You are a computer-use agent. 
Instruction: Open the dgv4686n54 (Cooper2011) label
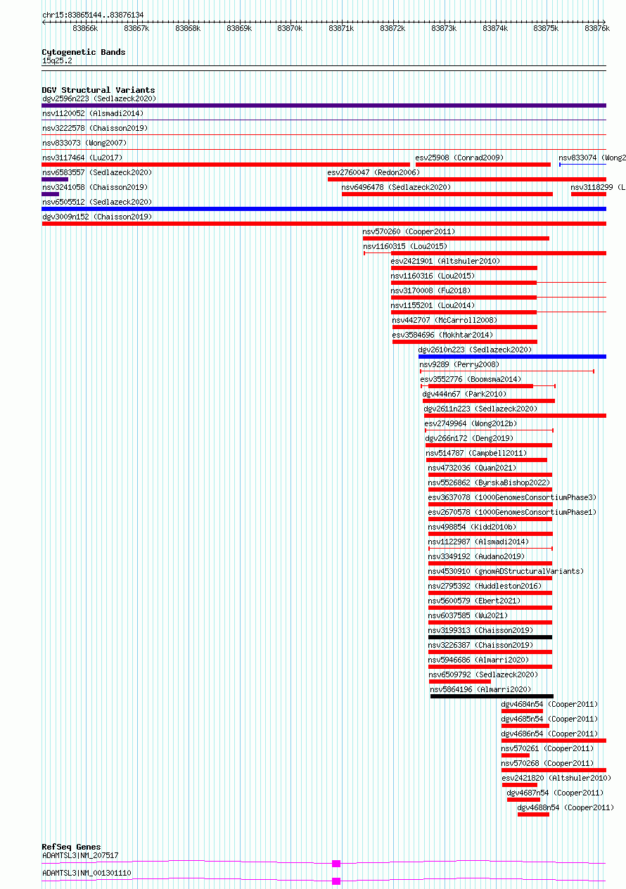[x=549, y=734]
